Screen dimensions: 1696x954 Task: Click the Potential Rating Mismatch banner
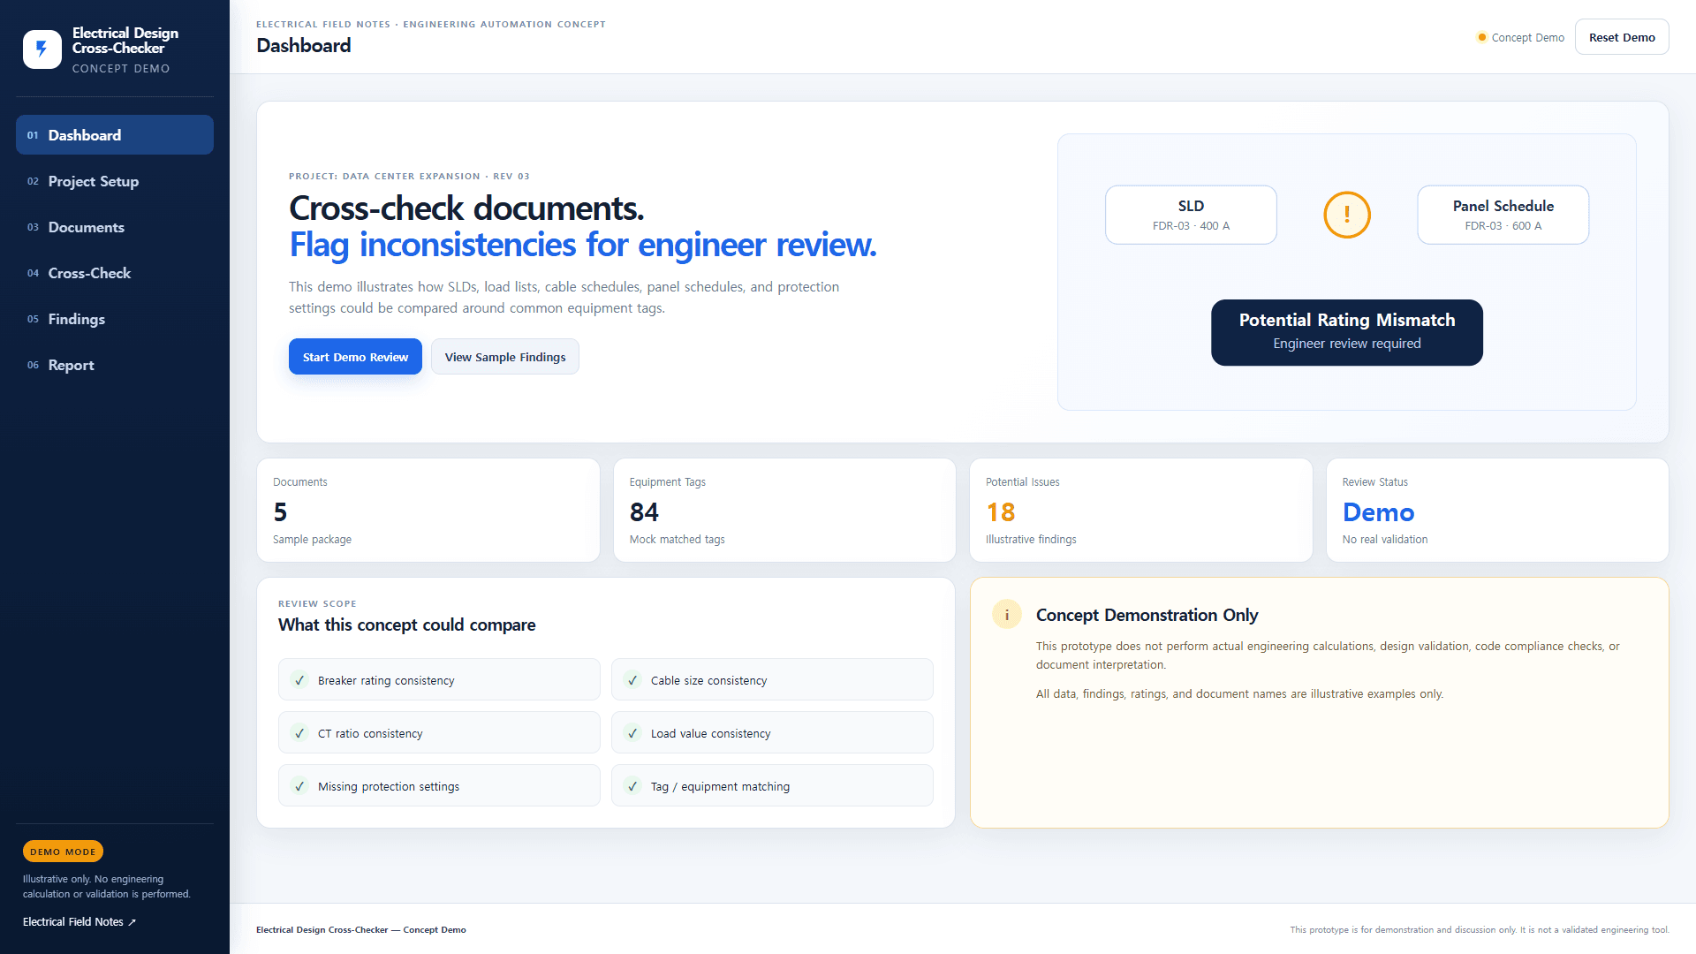1347,332
